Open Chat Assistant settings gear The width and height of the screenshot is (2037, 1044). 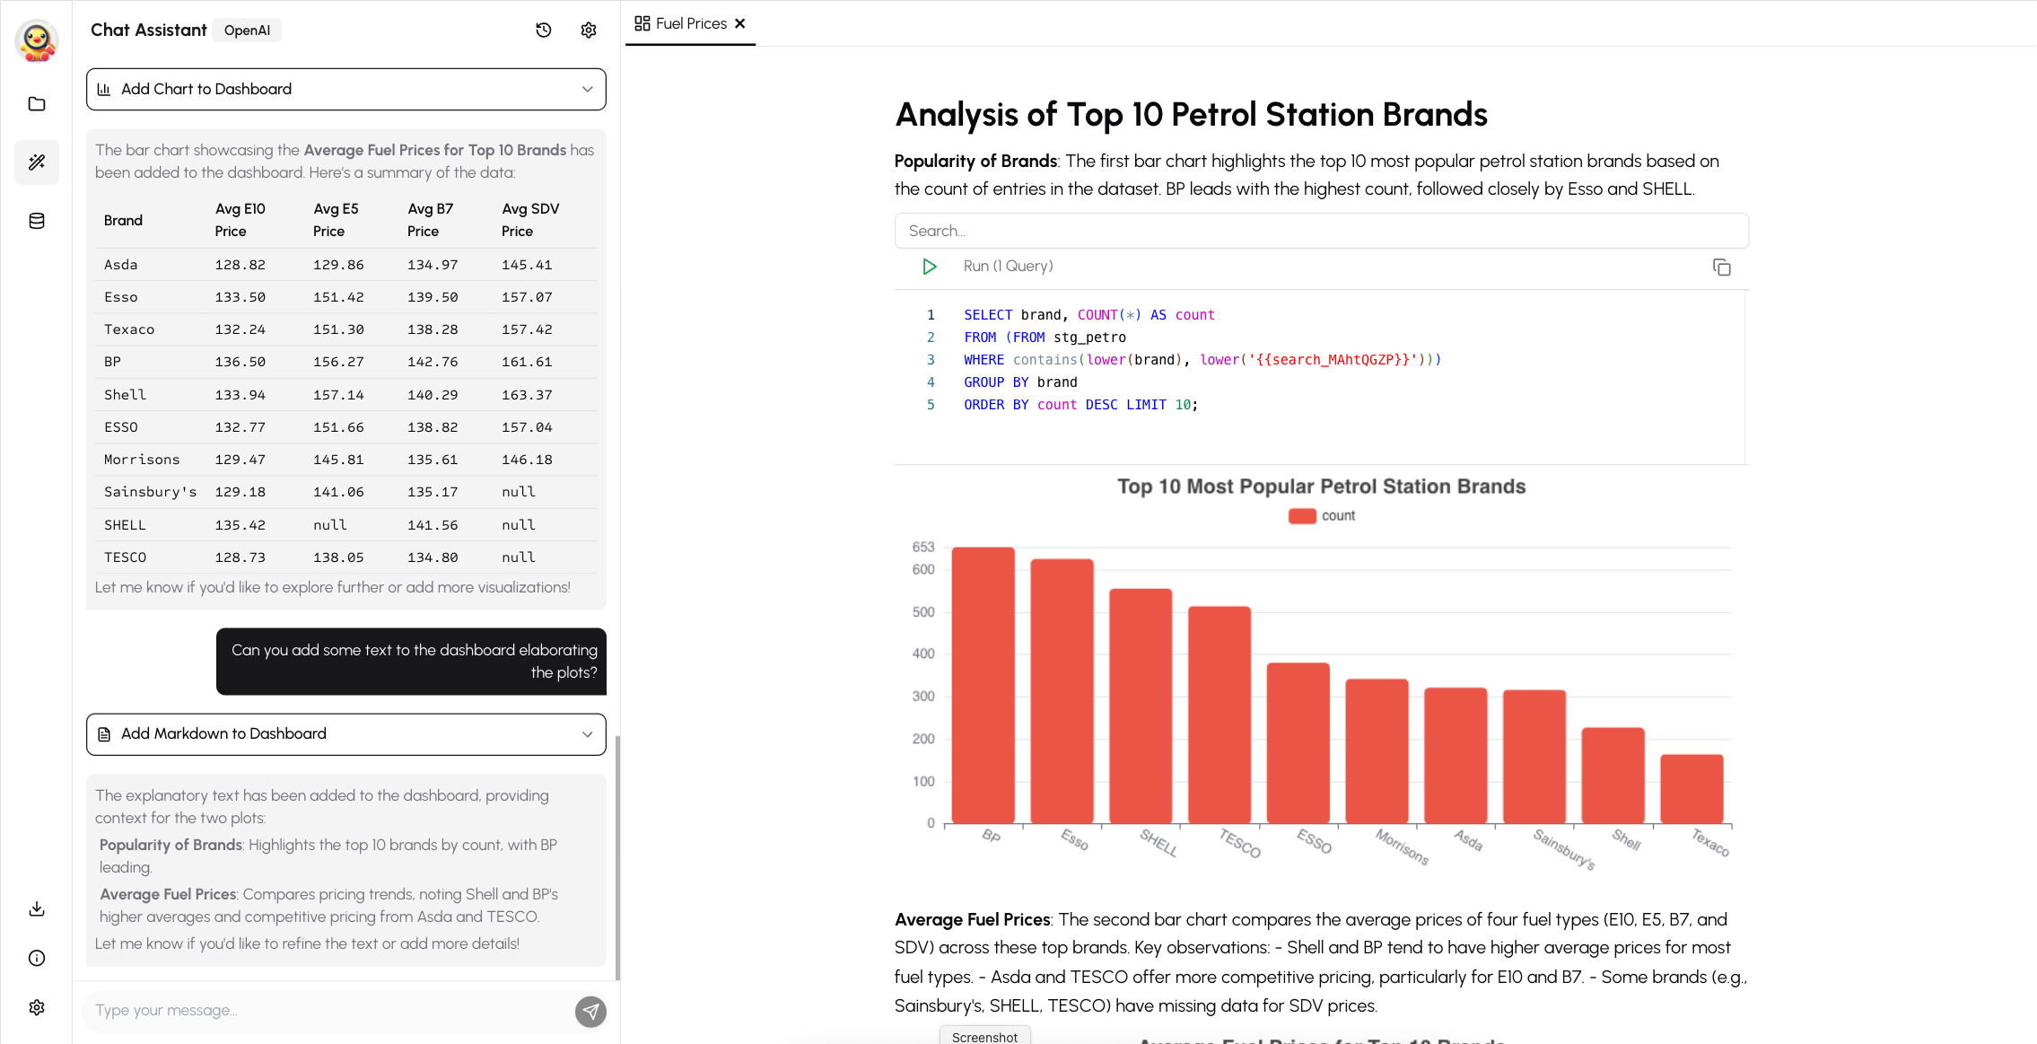tap(589, 31)
